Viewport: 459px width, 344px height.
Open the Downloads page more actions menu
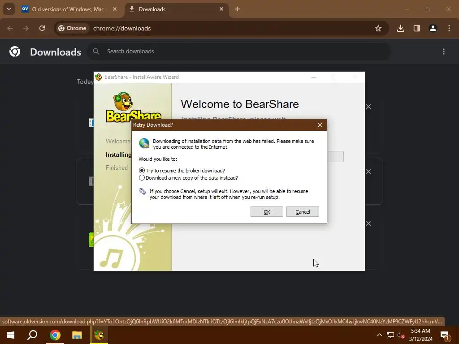[x=444, y=52]
